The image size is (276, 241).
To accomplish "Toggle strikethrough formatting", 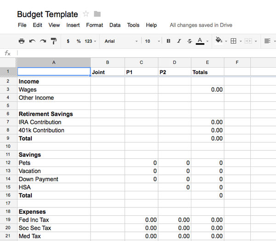I will point(190,41).
